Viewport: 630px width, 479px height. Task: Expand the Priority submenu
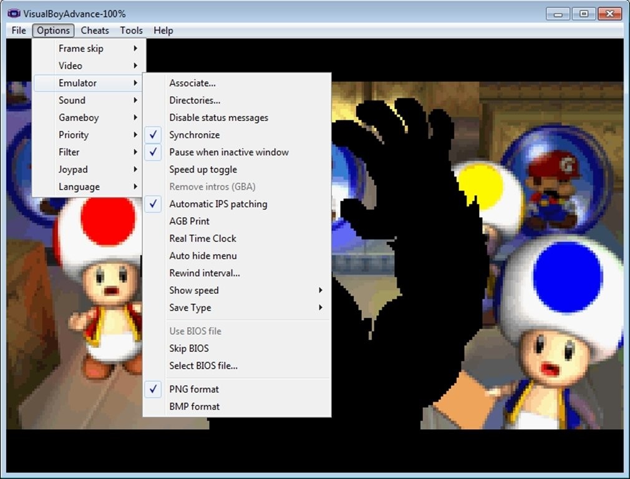[x=87, y=135]
